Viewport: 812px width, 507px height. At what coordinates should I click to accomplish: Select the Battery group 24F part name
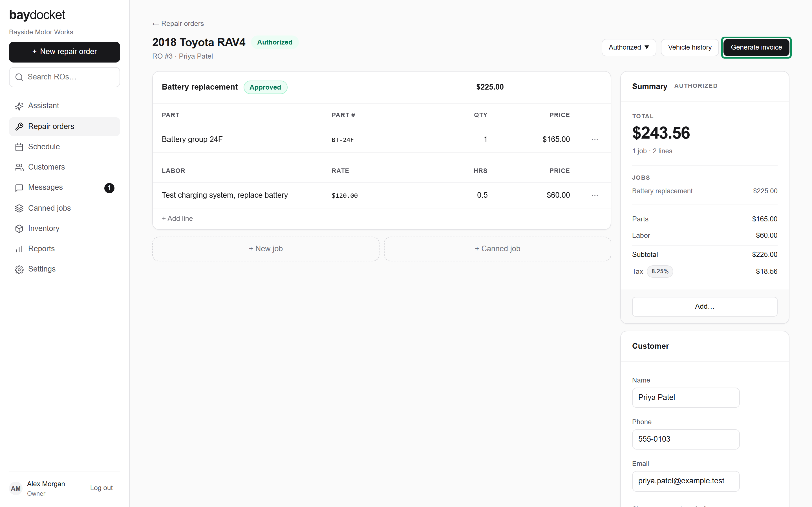192,139
